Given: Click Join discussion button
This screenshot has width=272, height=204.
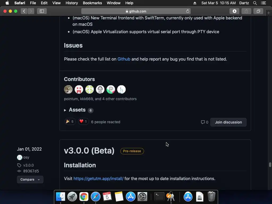Looking at the screenshot, I should click(228, 122).
